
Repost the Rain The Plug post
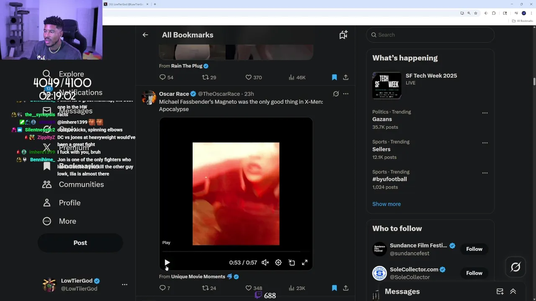pos(209,77)
